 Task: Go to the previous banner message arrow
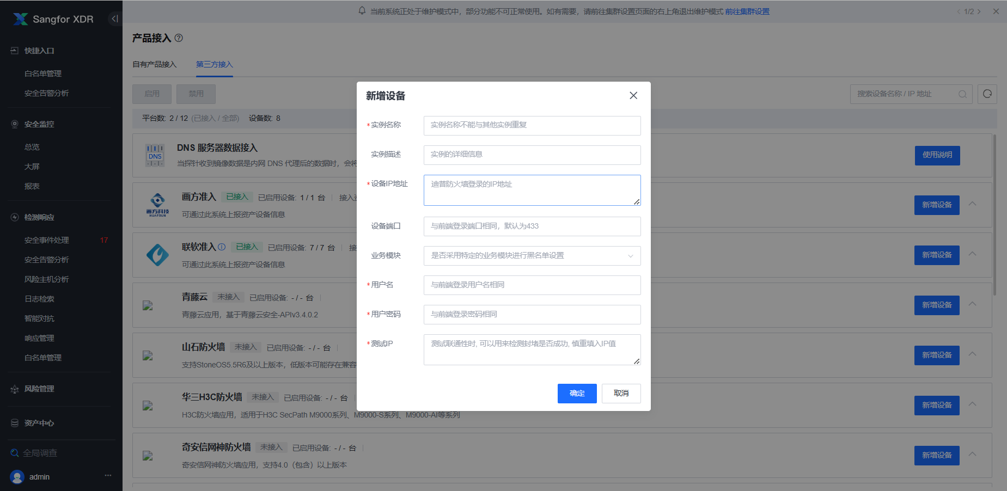click(959, 11)
